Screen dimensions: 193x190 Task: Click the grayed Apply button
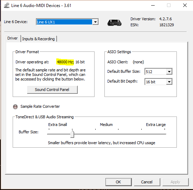coord(175,182)
